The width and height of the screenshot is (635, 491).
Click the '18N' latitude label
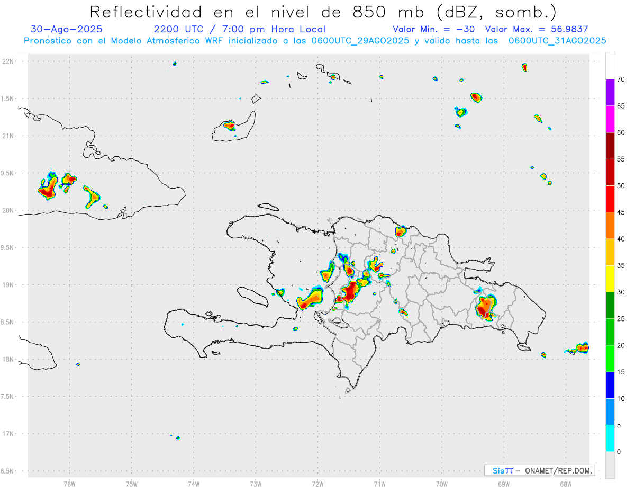(x=9, y=359)
